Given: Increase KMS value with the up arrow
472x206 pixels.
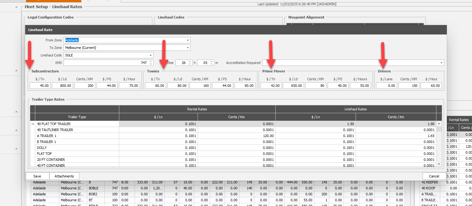Looking at the screenshot, I should coord(151,61).
